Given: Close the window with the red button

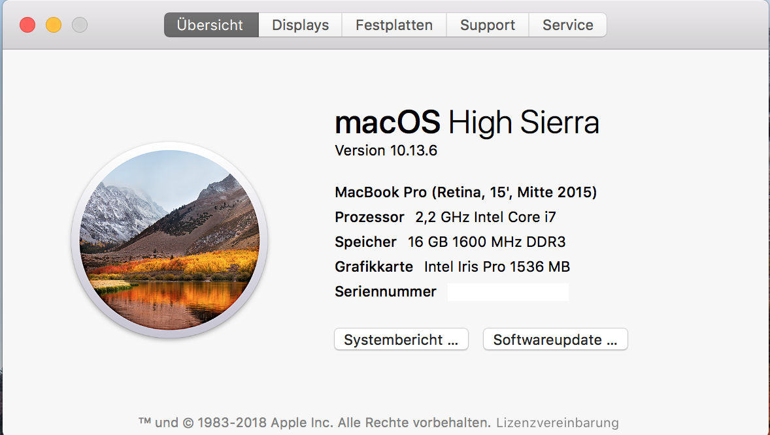Looking at the screenshot, I should [x=27, y=25].
